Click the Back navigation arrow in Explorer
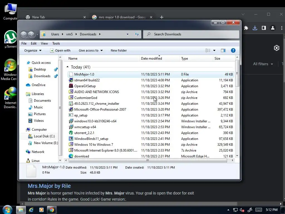 [x=23, y=34]
